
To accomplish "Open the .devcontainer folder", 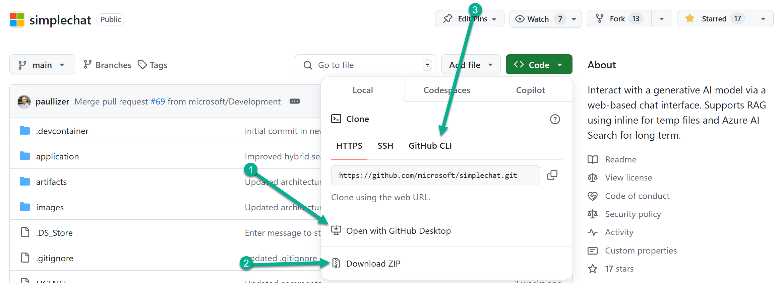I will pyautogui.click(x=62, y=131).
